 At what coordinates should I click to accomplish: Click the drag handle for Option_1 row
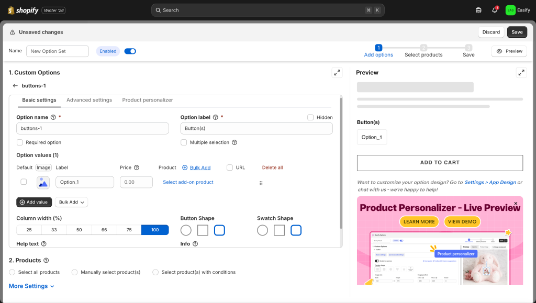tap(261, 183)
